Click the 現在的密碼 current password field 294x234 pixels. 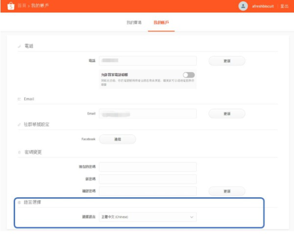point(147,167)
